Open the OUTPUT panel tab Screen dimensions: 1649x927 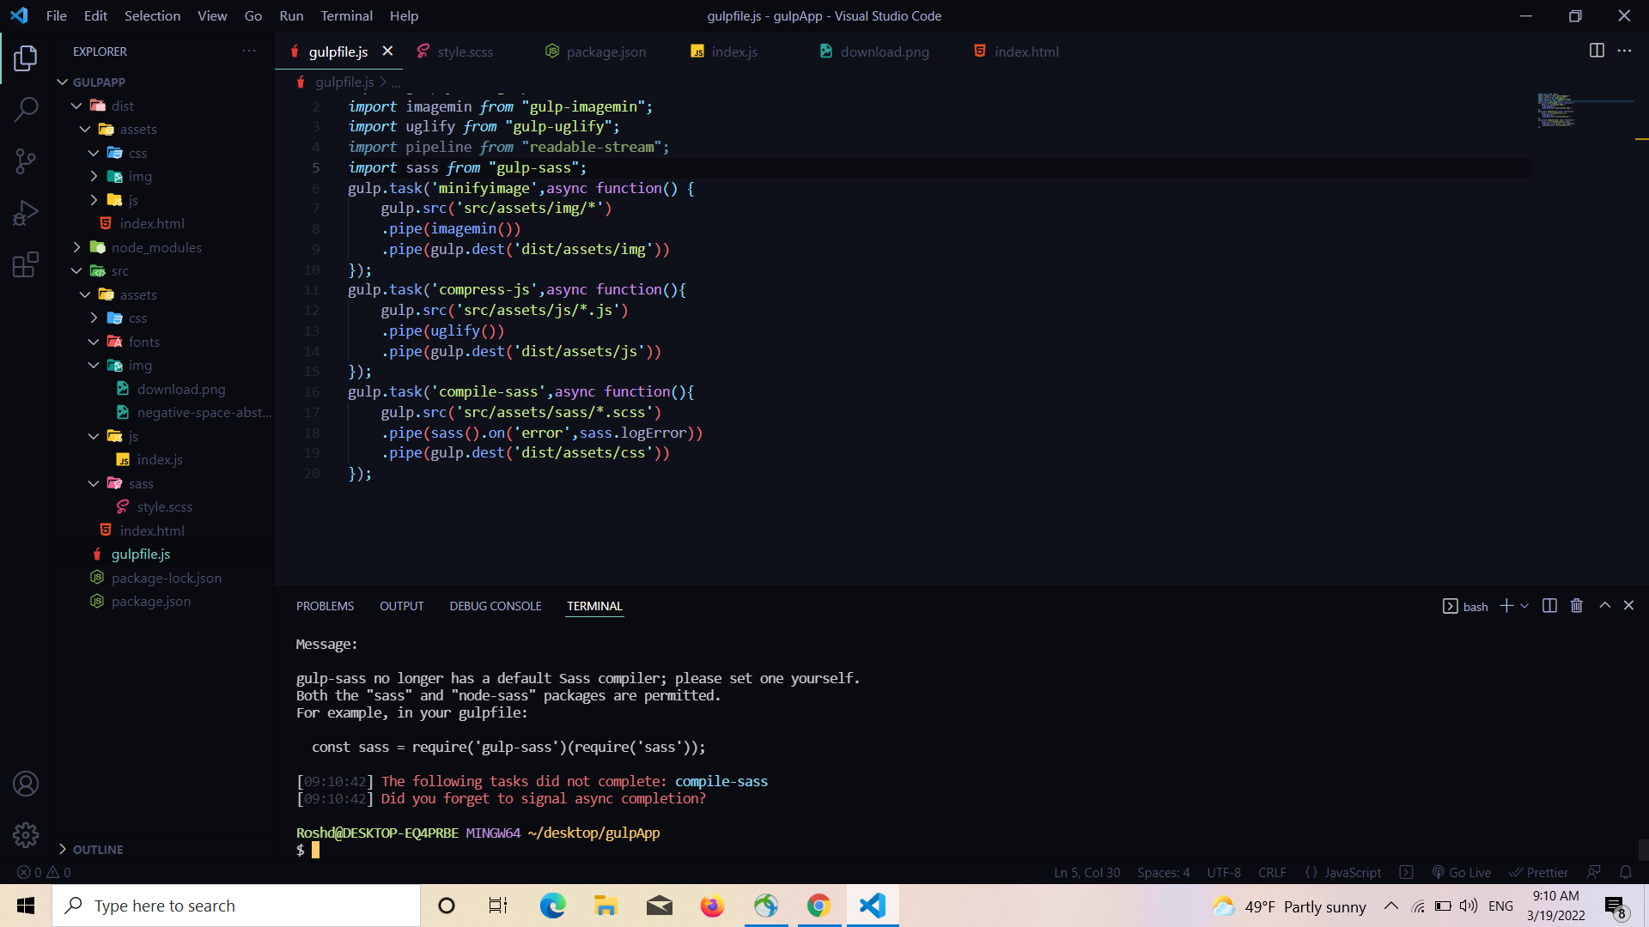tap(401, 606)
